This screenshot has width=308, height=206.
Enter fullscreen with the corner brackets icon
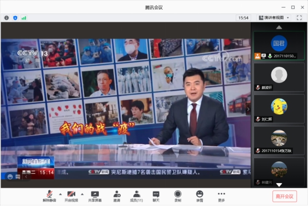299,18
